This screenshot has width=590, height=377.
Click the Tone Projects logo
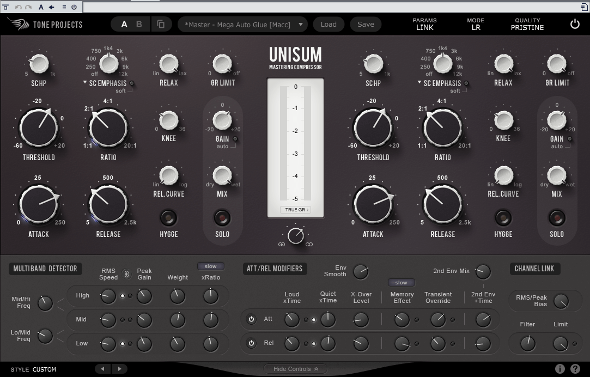pos(45,25)
